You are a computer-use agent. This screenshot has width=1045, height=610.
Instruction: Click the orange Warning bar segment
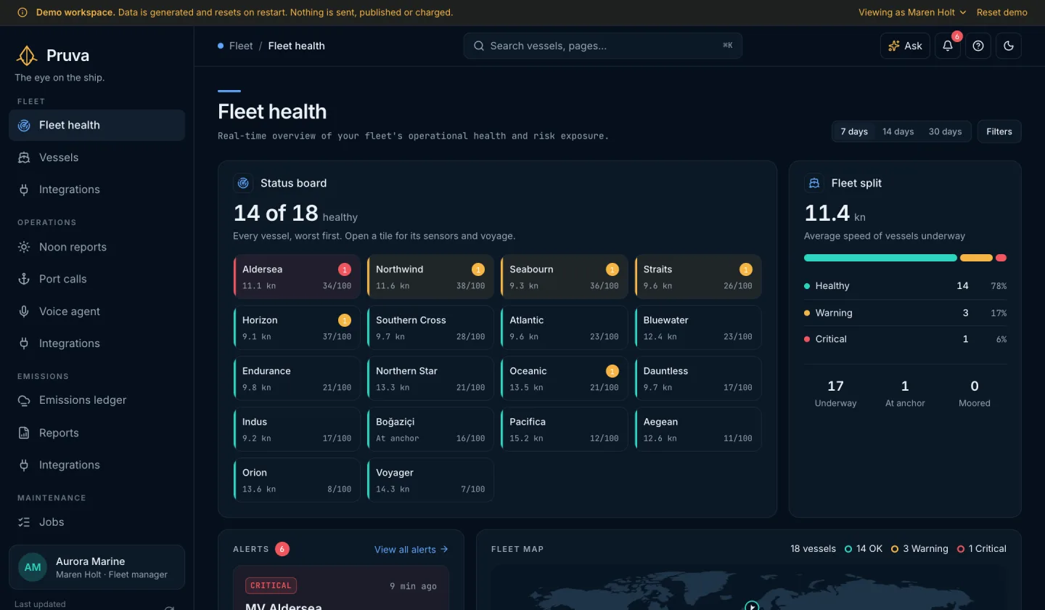click(976, 258)
